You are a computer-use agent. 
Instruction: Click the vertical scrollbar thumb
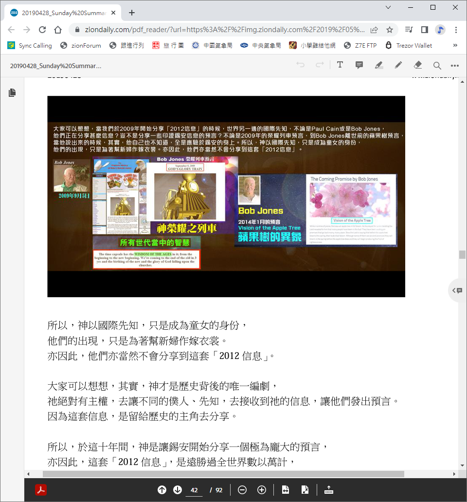click(x=462, y=254)
